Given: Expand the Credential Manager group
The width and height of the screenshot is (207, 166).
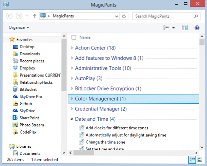Looking at the screenshot, I should [72, 109].
